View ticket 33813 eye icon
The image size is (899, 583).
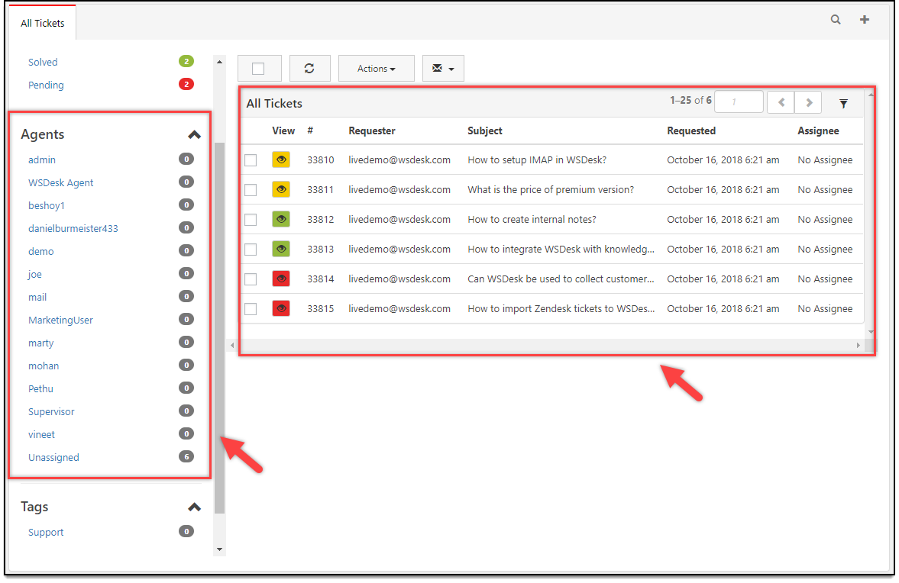tap(281, 249)
